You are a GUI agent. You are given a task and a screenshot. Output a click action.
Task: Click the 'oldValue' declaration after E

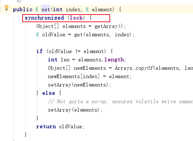coord(54,35)
